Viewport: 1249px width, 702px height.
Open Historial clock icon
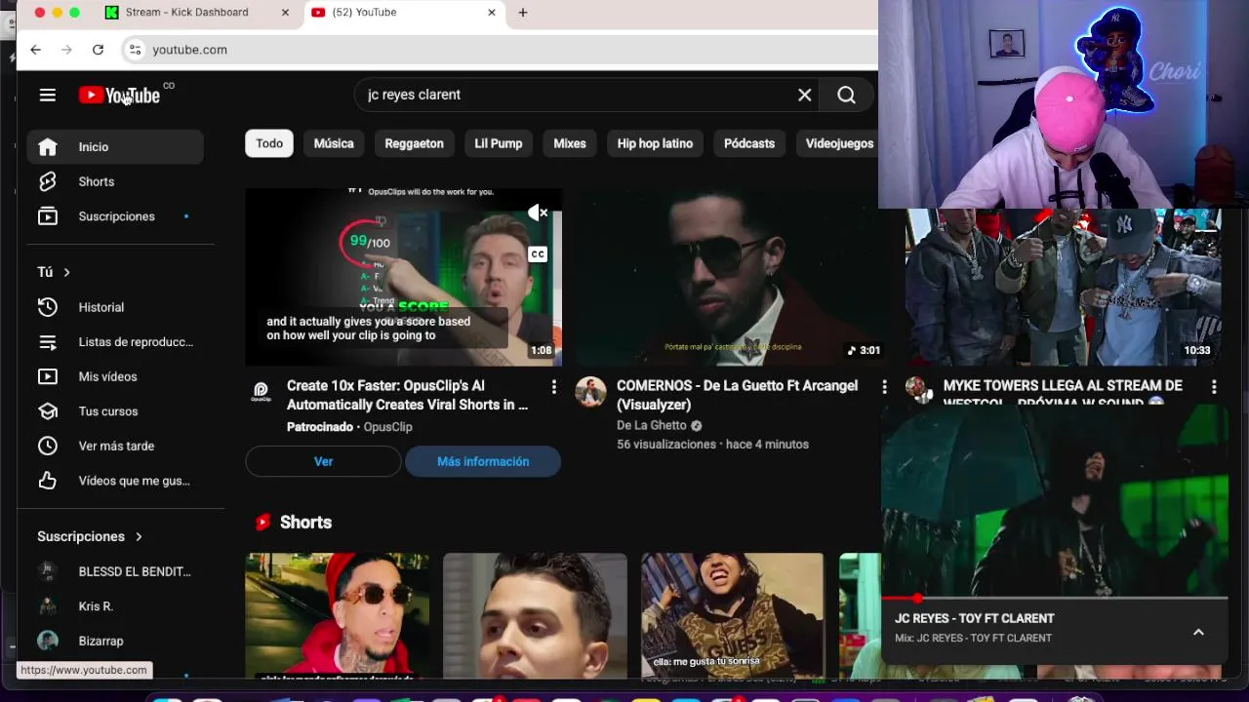tap(48, 307)
